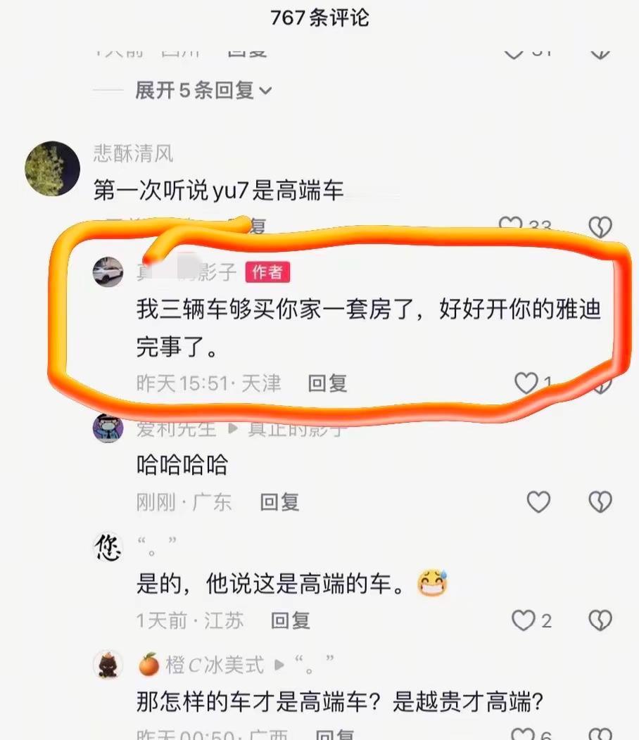The width and height of the screenshot is (639, 740).
Task: Dislike the 江苏 comment via broken heart
Action: click(600, 620)
